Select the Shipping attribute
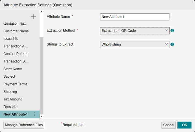This screenshot has width=195, height=132. pyautogui.click(x=10, y=91)
